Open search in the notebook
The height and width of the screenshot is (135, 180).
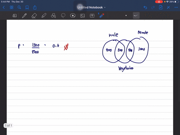pyautogui.click(x=19, y=7)
